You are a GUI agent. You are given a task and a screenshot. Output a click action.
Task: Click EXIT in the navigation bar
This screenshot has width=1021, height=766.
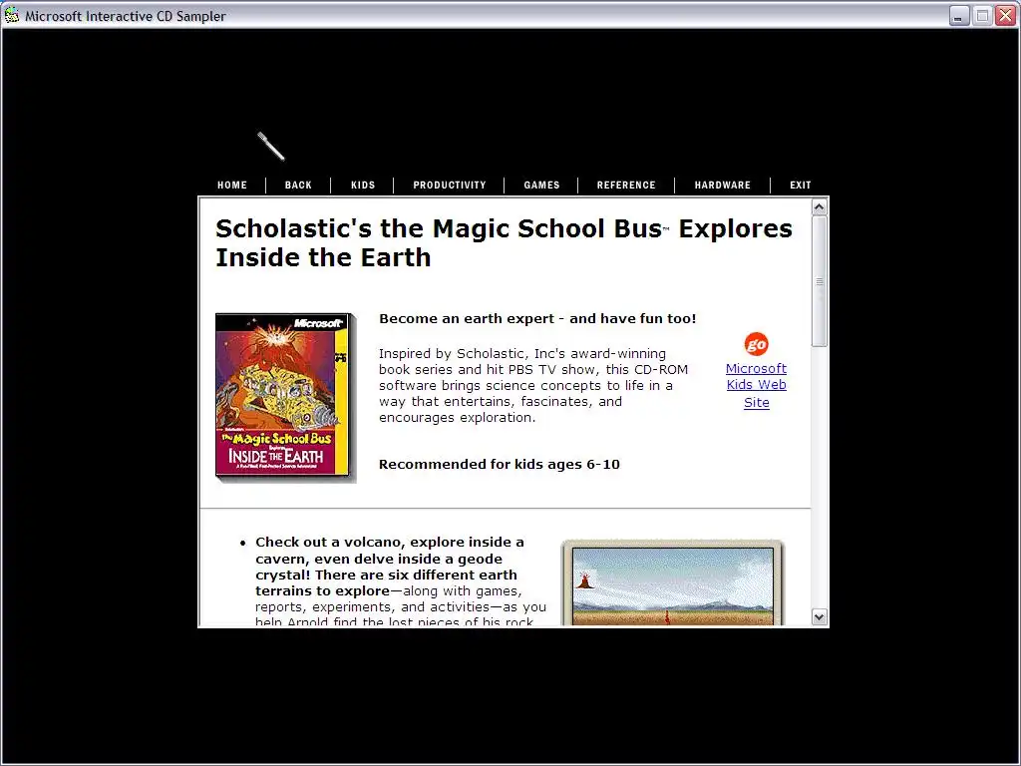(x=801, y=185)
